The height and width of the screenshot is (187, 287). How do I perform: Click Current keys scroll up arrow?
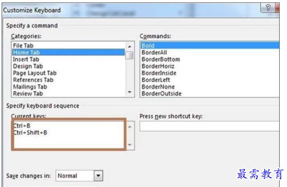pyautogui.click(x=130, y=127)
